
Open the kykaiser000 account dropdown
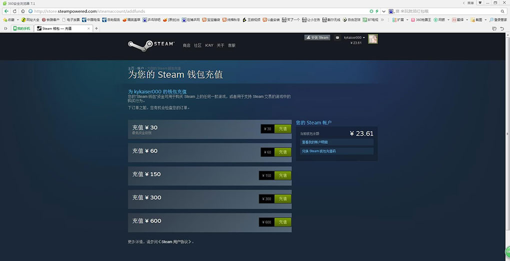click(x=354, y=37)
